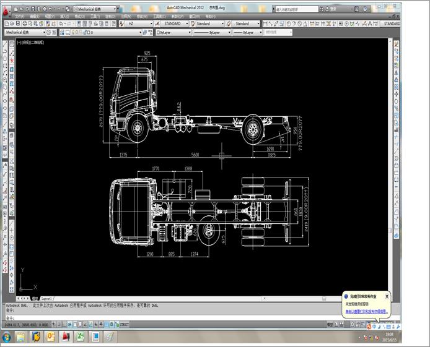
Task: Click the Help question mark toolbar icon
Action: (x=113, y=24)
